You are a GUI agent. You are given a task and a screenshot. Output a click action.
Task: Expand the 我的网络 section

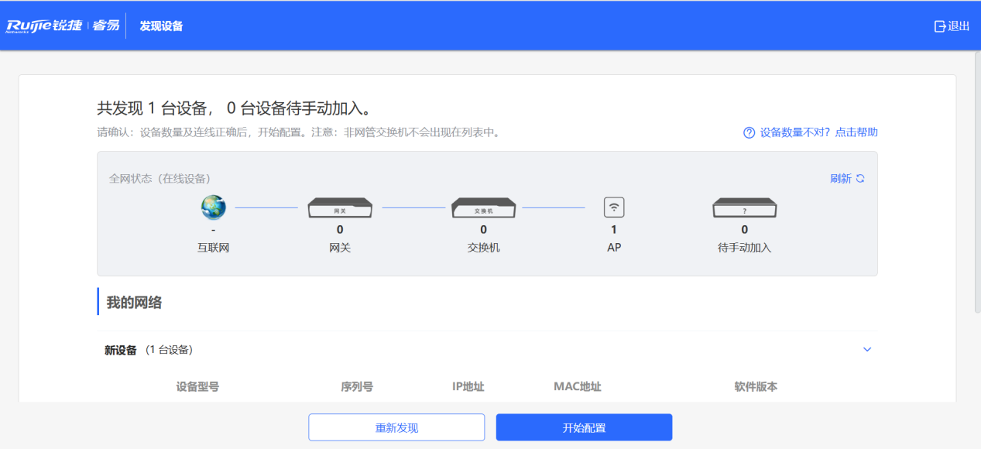point(132,302)
